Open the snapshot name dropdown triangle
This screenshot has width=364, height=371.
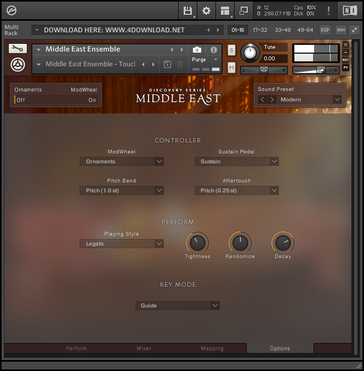coord(38,64)
